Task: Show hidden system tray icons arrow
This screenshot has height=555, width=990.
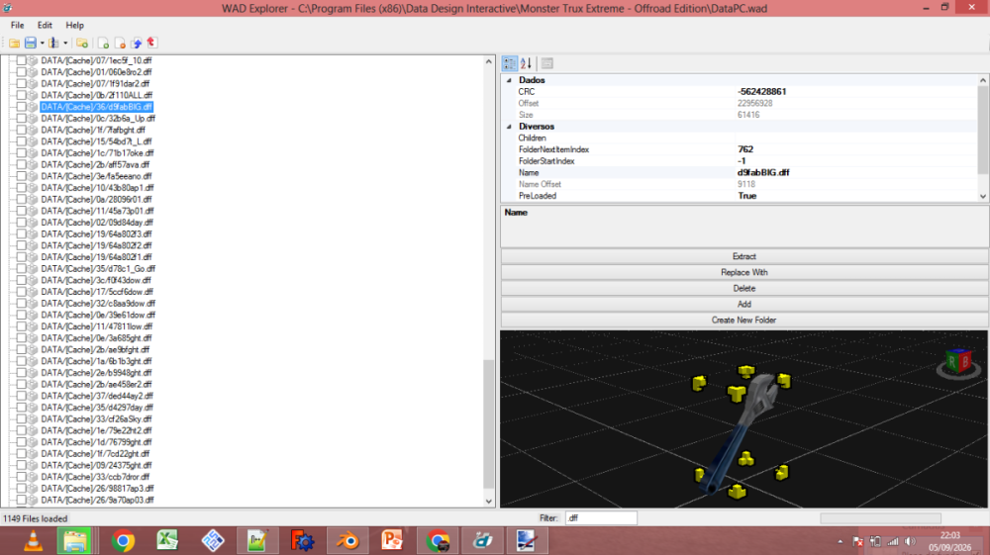Action: [841, 541]
